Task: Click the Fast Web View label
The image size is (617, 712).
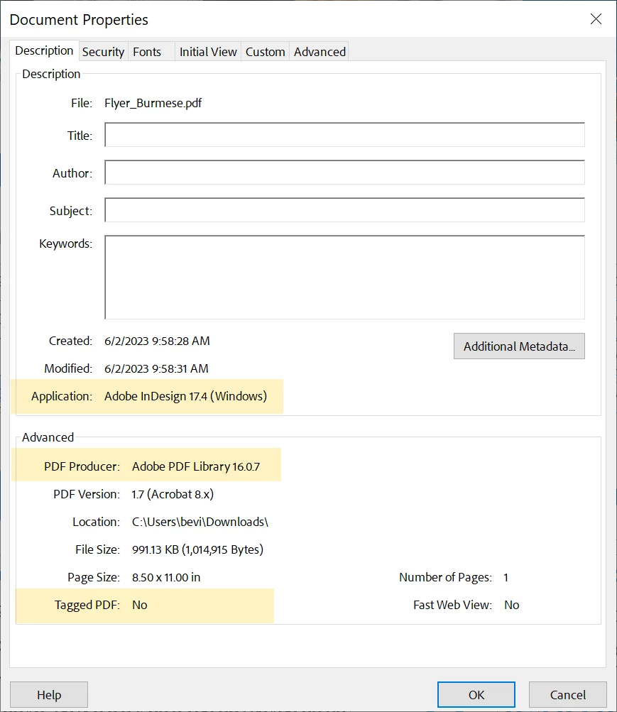Action: click(x=452, y=606)
